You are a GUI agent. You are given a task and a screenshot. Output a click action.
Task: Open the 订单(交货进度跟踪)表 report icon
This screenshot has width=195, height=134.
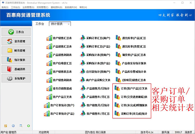(x=117, y=97)
